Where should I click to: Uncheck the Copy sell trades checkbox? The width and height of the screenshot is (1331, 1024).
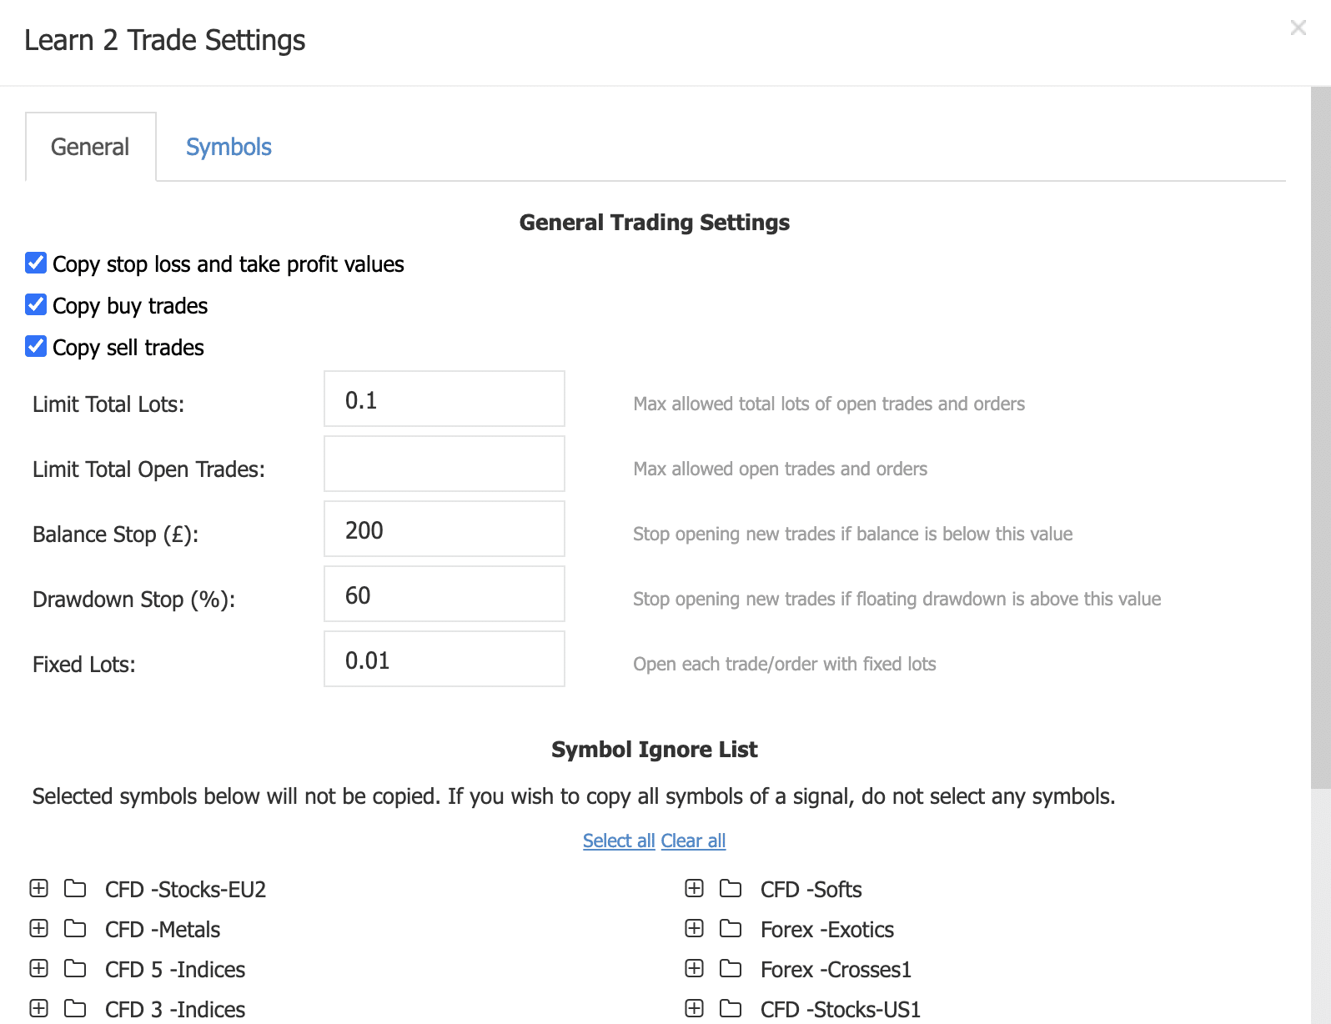[36, 347]
